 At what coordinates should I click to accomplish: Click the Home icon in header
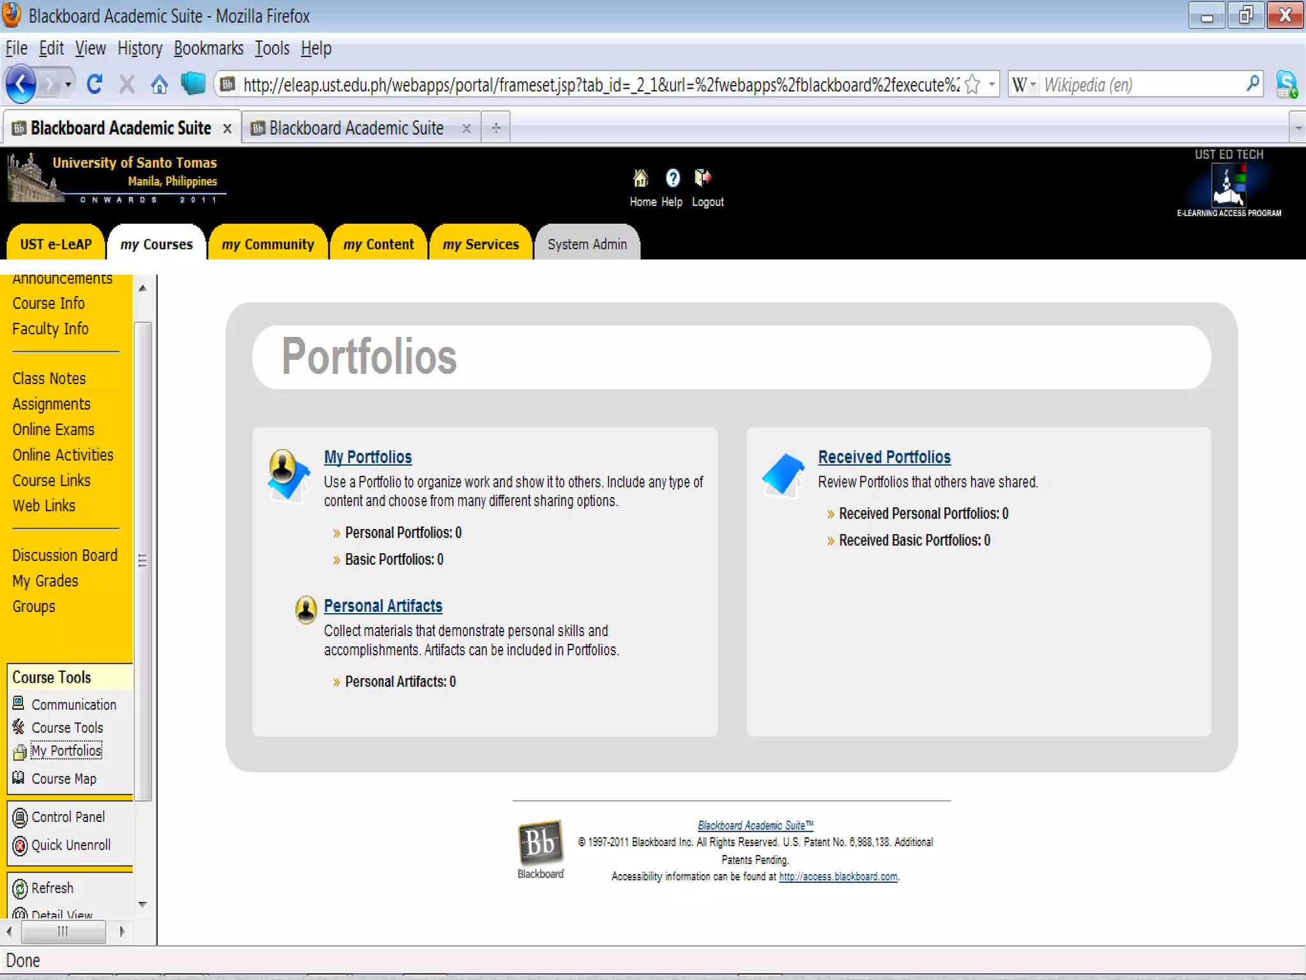640,179
